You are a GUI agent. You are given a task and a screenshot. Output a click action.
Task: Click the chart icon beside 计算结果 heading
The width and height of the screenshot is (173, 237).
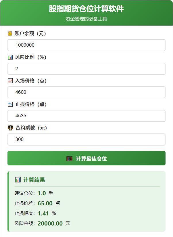click(18, 180)
